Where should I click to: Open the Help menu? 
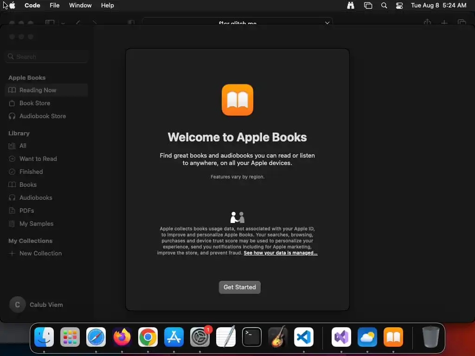point(108,5)
